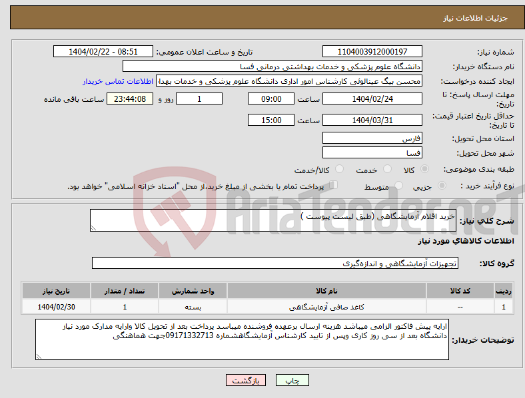Click the بازگشت back button

[246, 380]
